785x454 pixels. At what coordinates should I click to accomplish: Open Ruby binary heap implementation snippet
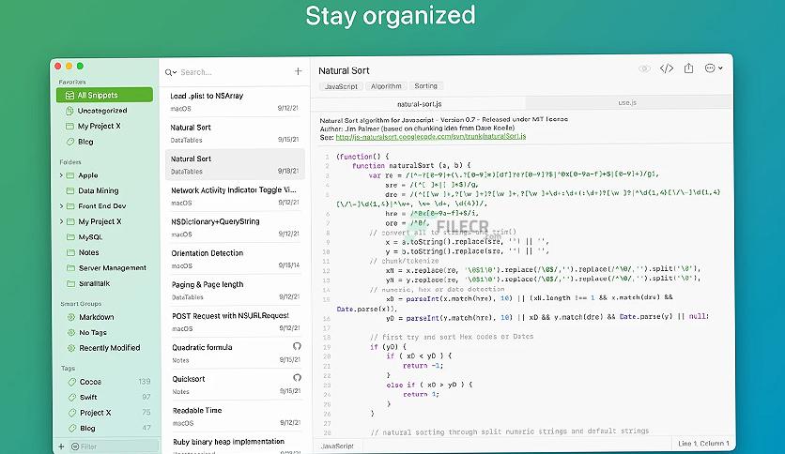click(x=235, y=445)
